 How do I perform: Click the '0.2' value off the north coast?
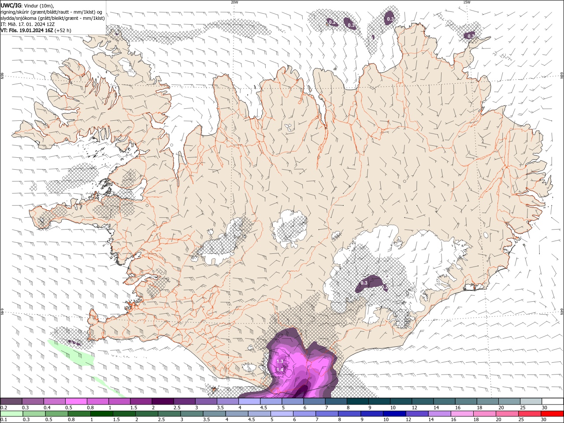(x=332, y=22)
